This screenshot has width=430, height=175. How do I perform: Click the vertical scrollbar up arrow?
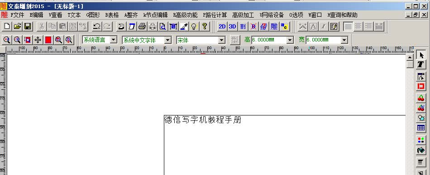[x=410, y=57]
